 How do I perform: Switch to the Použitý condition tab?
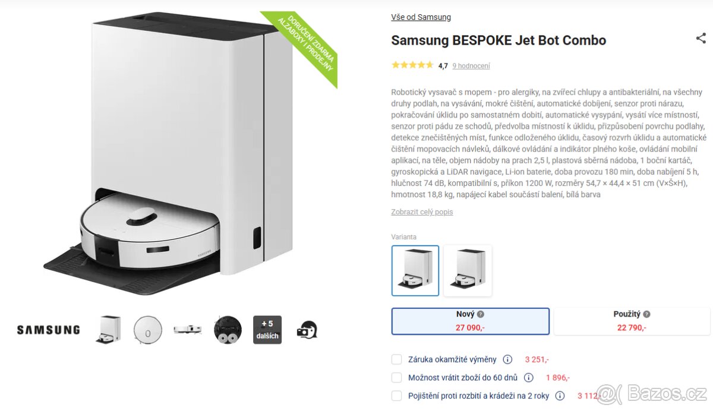click(632, 321)
